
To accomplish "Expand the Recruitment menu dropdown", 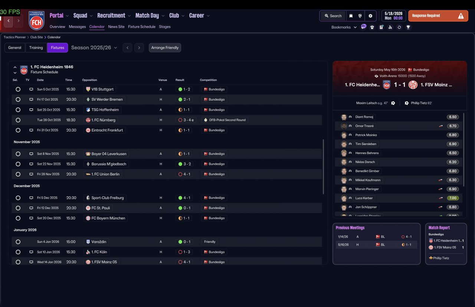I will (x=129, y=16).
